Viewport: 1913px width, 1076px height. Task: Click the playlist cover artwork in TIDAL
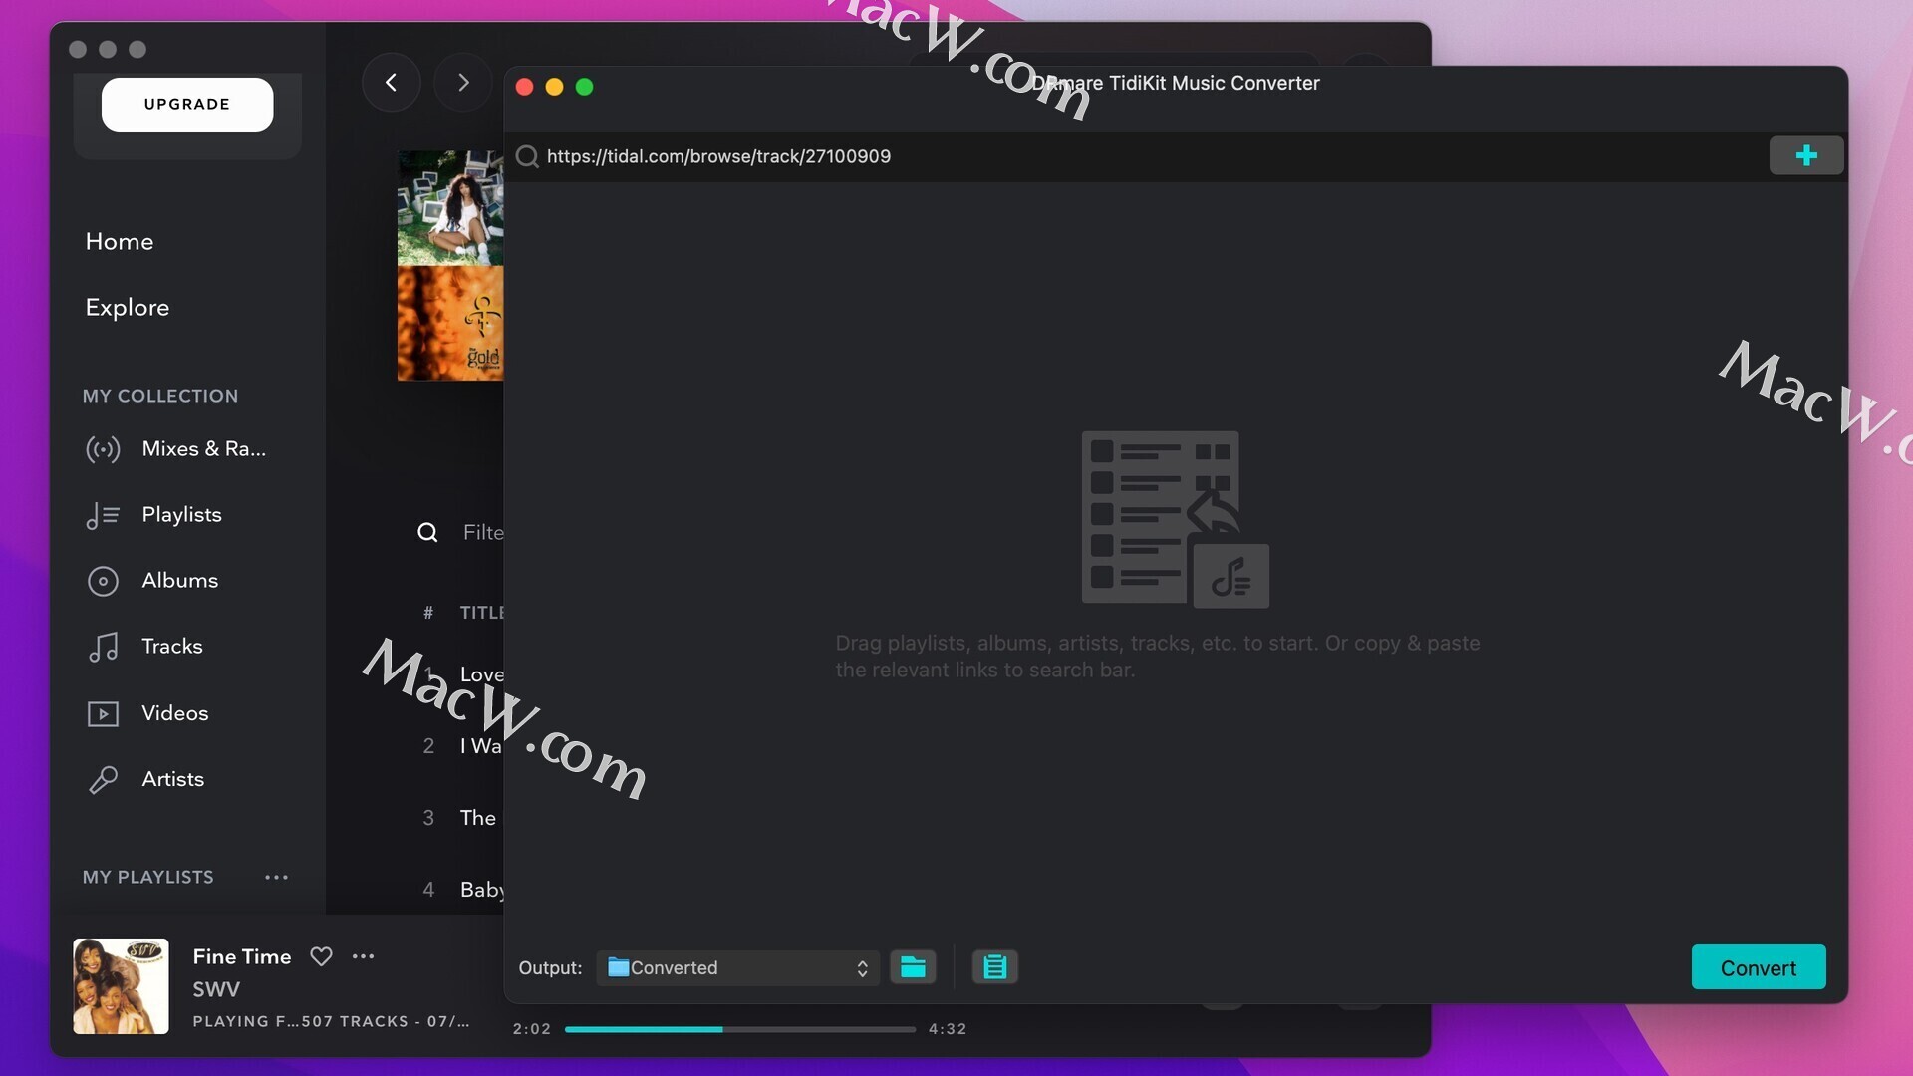[450, 265]
